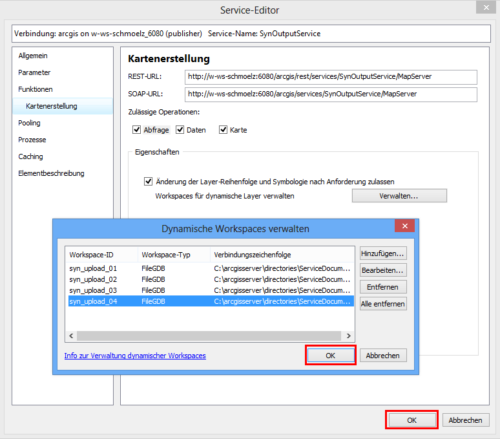Select Funktionen in the left sidebar
This screenshot has height=439, width=500.
(36, 89)
